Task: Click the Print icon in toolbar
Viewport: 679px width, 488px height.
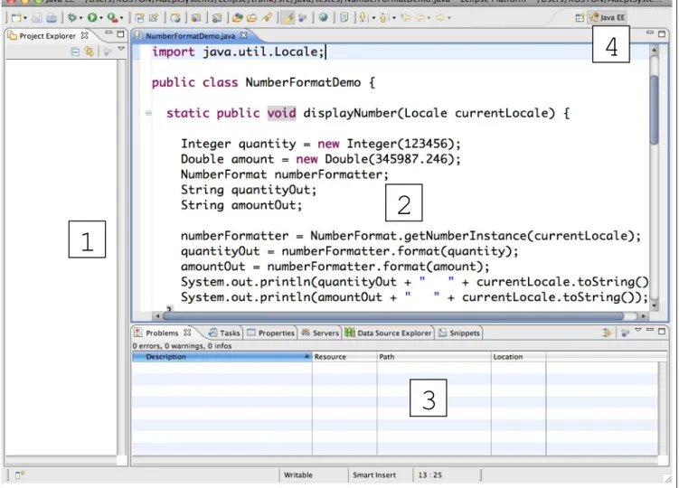Action: click(x=52, y=18)
